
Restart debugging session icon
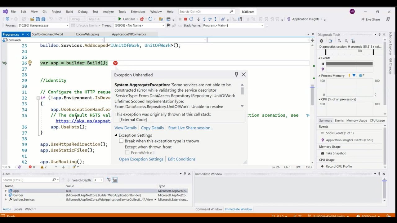coord(191,19)
